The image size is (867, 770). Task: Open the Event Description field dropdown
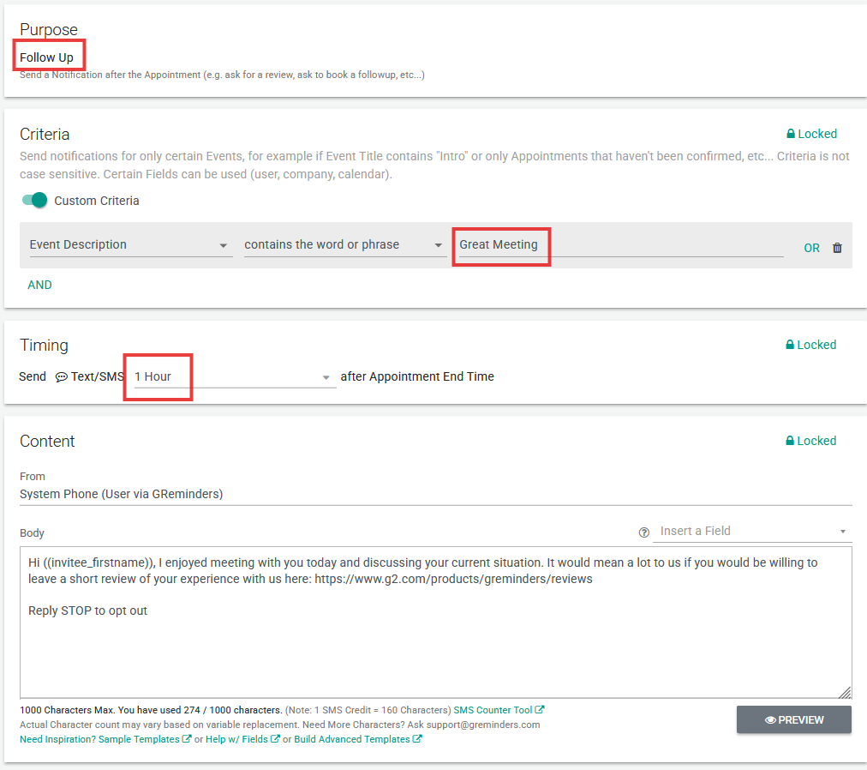tap(130, 245)
